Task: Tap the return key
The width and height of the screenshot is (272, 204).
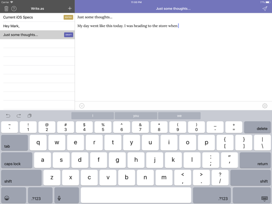Action: point(255,160)
